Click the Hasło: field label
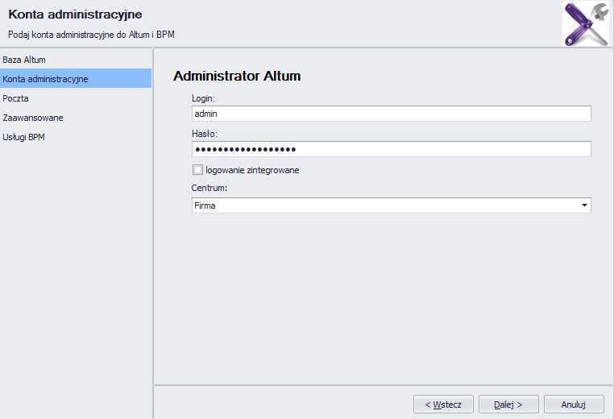This screenshot has height=419, width=614. pyautogui.click(x=205, y=134)
